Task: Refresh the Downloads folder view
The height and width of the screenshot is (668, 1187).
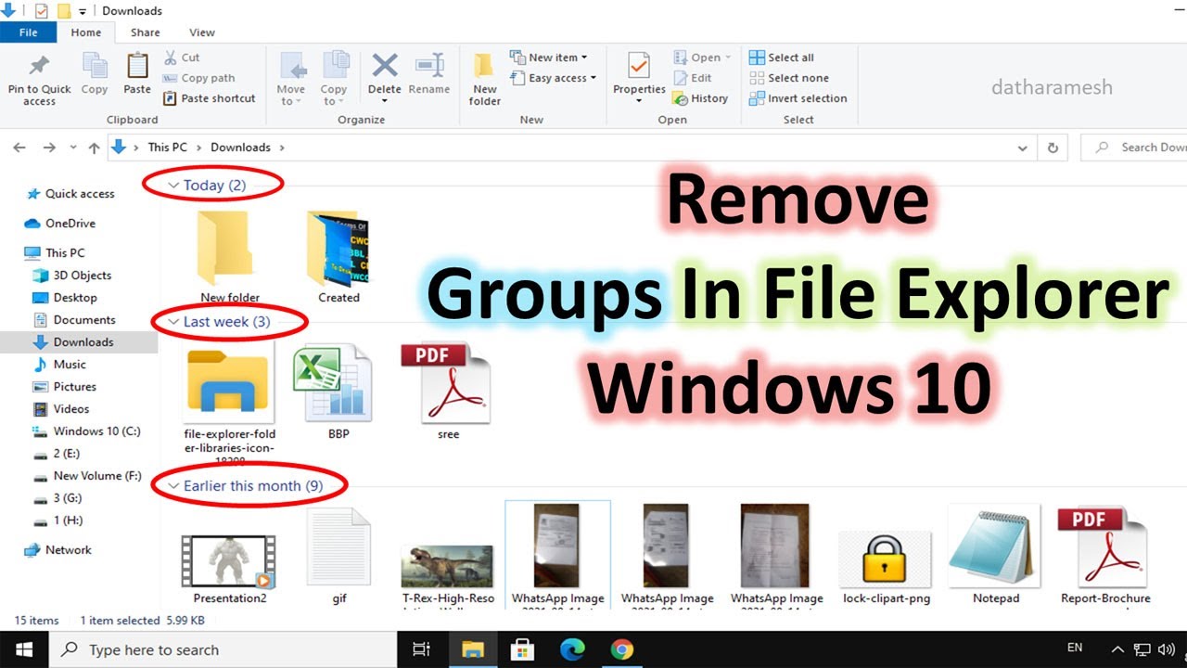Action: [1053, 148]
